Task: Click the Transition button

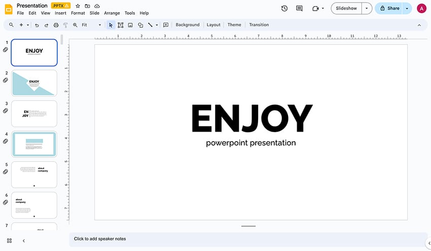Action: pyautogui.click(x=259, y=25)
